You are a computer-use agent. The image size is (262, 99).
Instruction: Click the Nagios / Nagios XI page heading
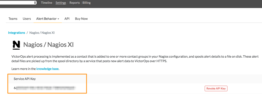48,45
